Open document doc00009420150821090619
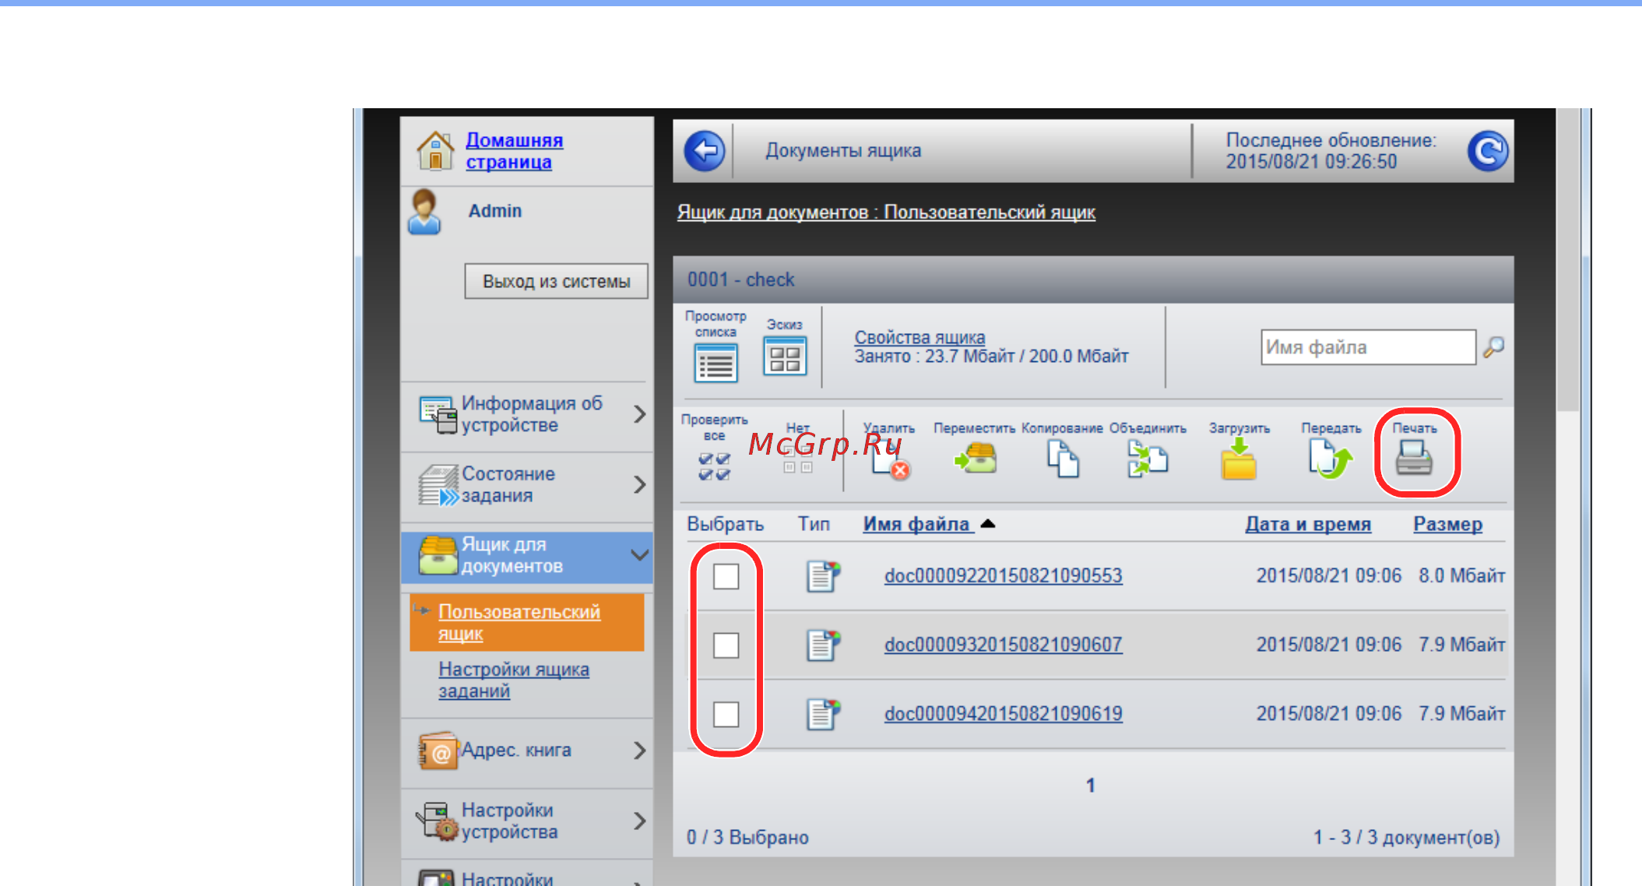Image resolution: width=1642 pixels, height=886 pixels. (1003, 714)
